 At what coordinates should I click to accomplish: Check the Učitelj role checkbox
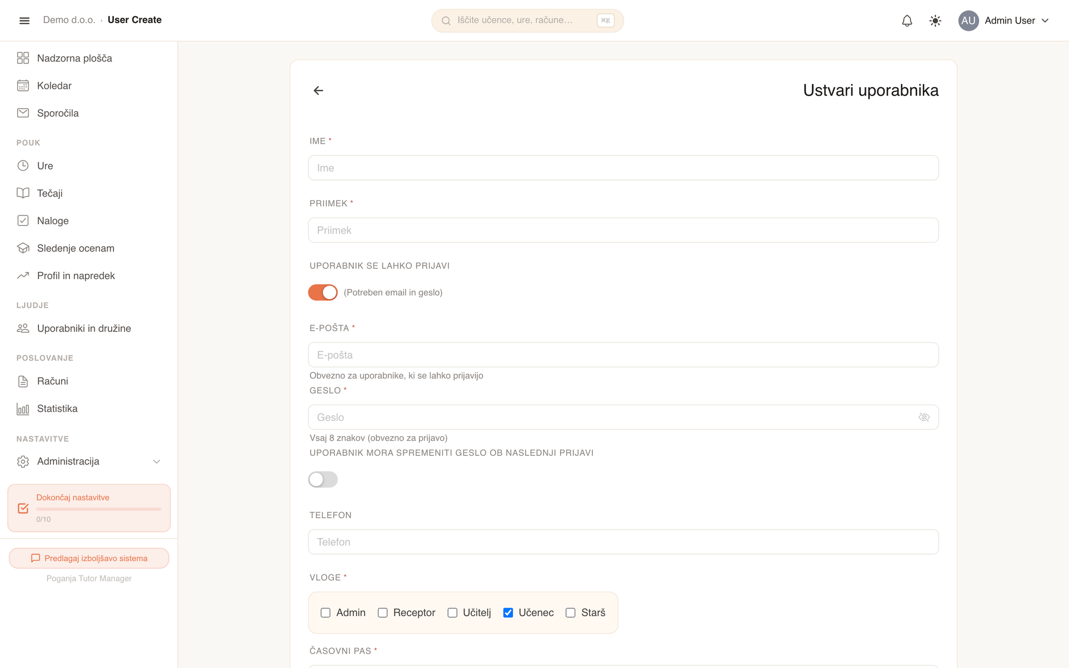(x=453, y=612)
